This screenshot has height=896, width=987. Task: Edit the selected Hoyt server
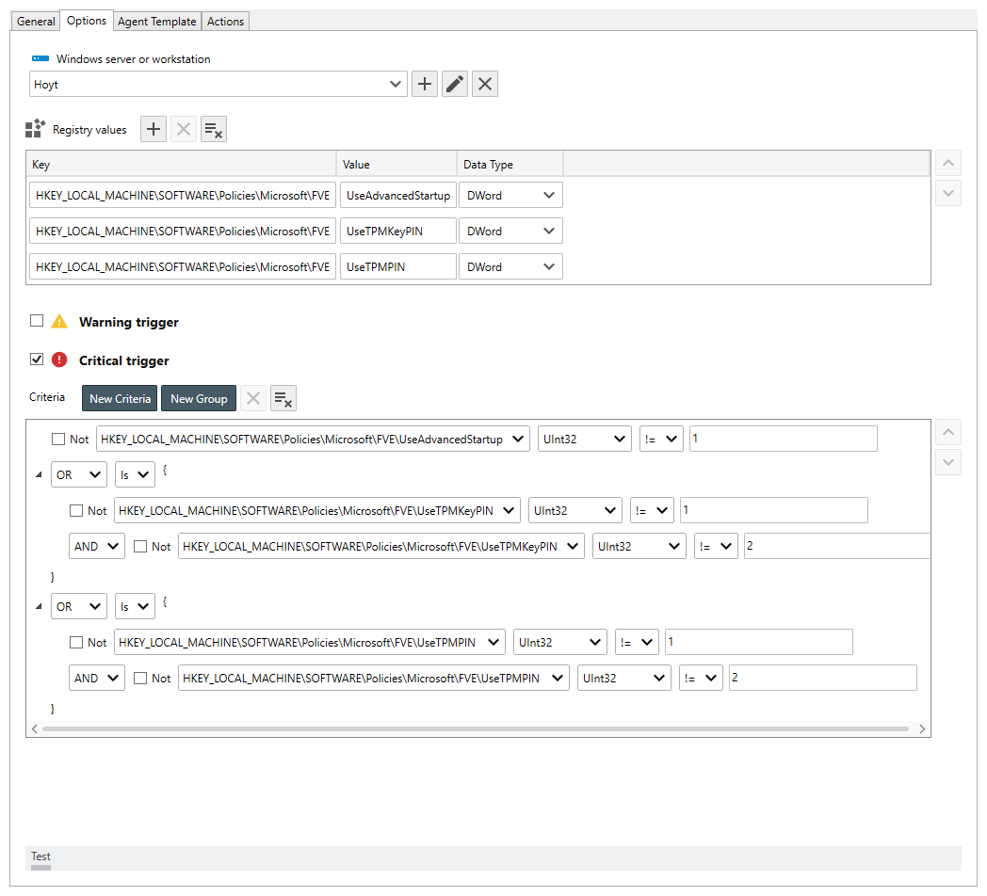pyautogui.click(x=455, y=84)
